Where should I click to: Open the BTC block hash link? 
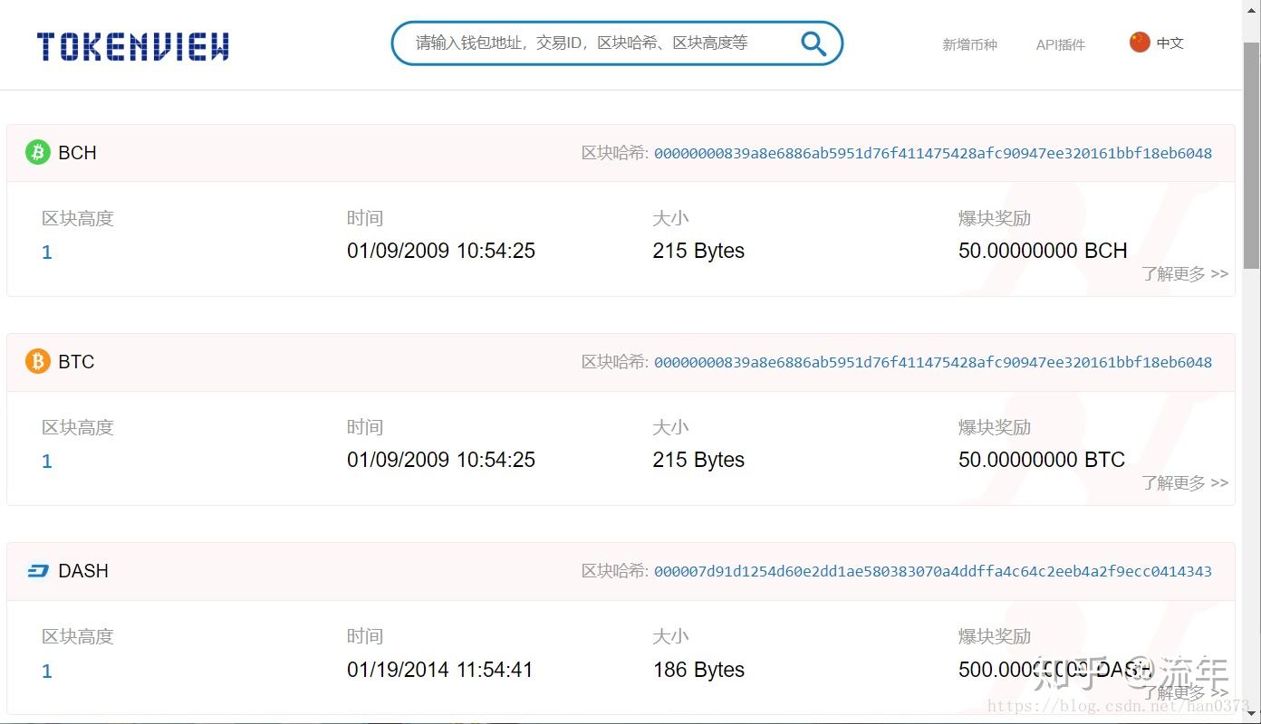click(933, 362)
